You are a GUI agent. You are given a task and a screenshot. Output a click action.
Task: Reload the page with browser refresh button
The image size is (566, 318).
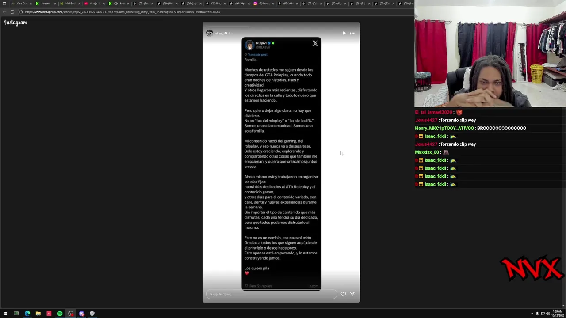coord(12,12)
